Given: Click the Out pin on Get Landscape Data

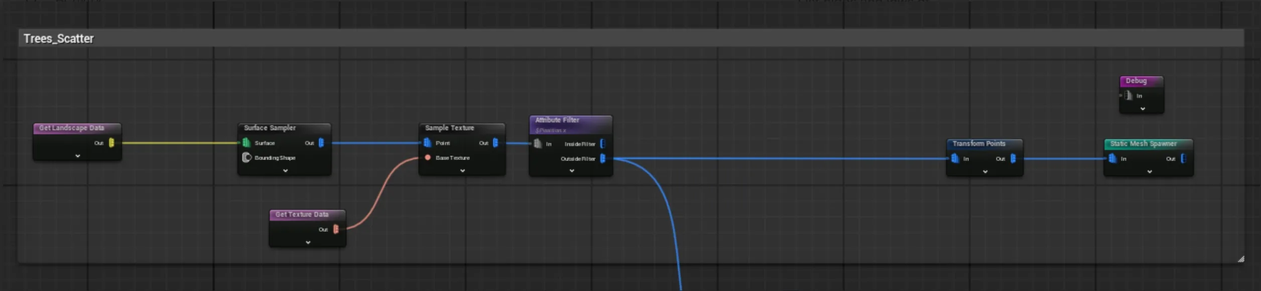Looking at the screenshot, I should [111, 143].
